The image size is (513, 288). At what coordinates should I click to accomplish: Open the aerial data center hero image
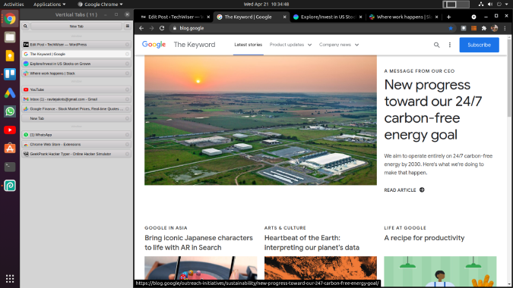[261, 120]
